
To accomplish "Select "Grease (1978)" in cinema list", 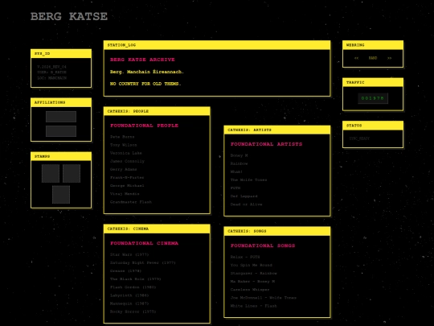I will pyautogui.click(x=125, y=270).
